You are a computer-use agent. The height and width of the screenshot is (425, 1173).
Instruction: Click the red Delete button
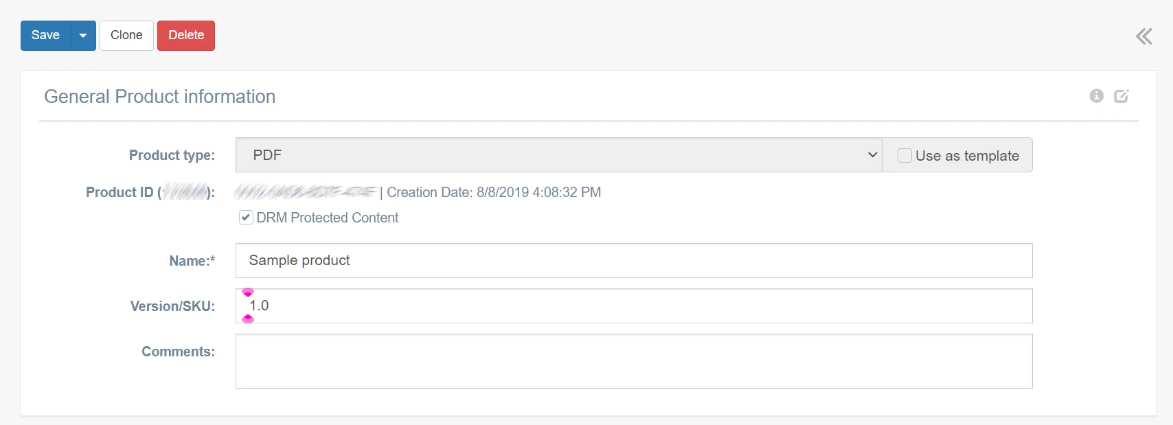[186, 36]
